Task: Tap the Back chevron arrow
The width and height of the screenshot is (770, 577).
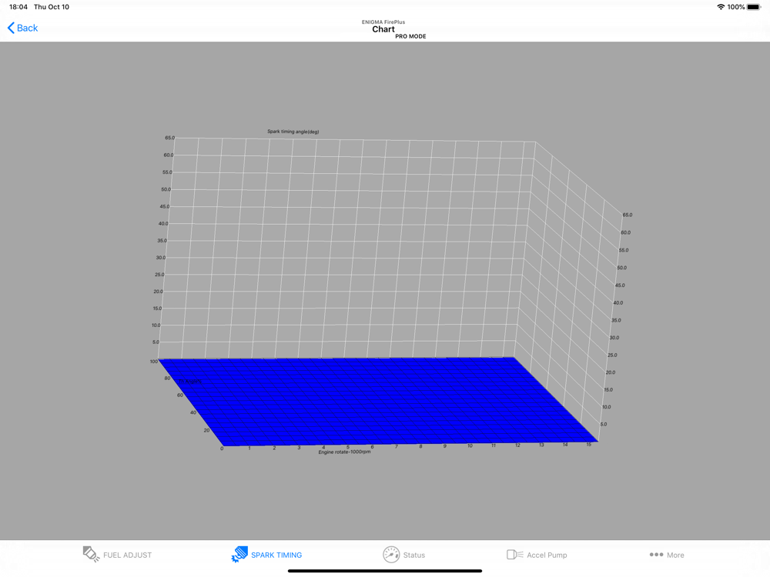Action: pos(11,28)
